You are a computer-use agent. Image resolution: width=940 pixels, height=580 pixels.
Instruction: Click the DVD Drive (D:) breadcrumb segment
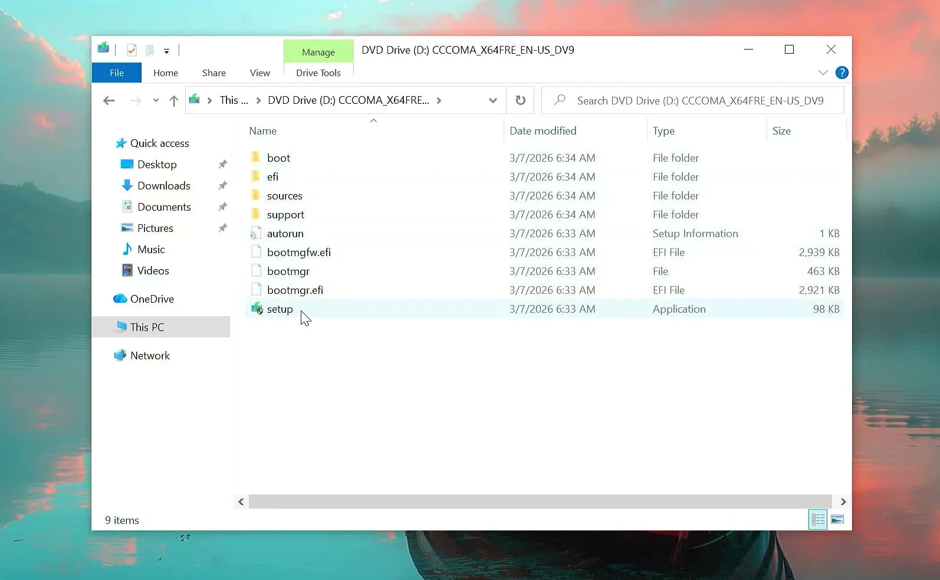click(x=349, y=100)
